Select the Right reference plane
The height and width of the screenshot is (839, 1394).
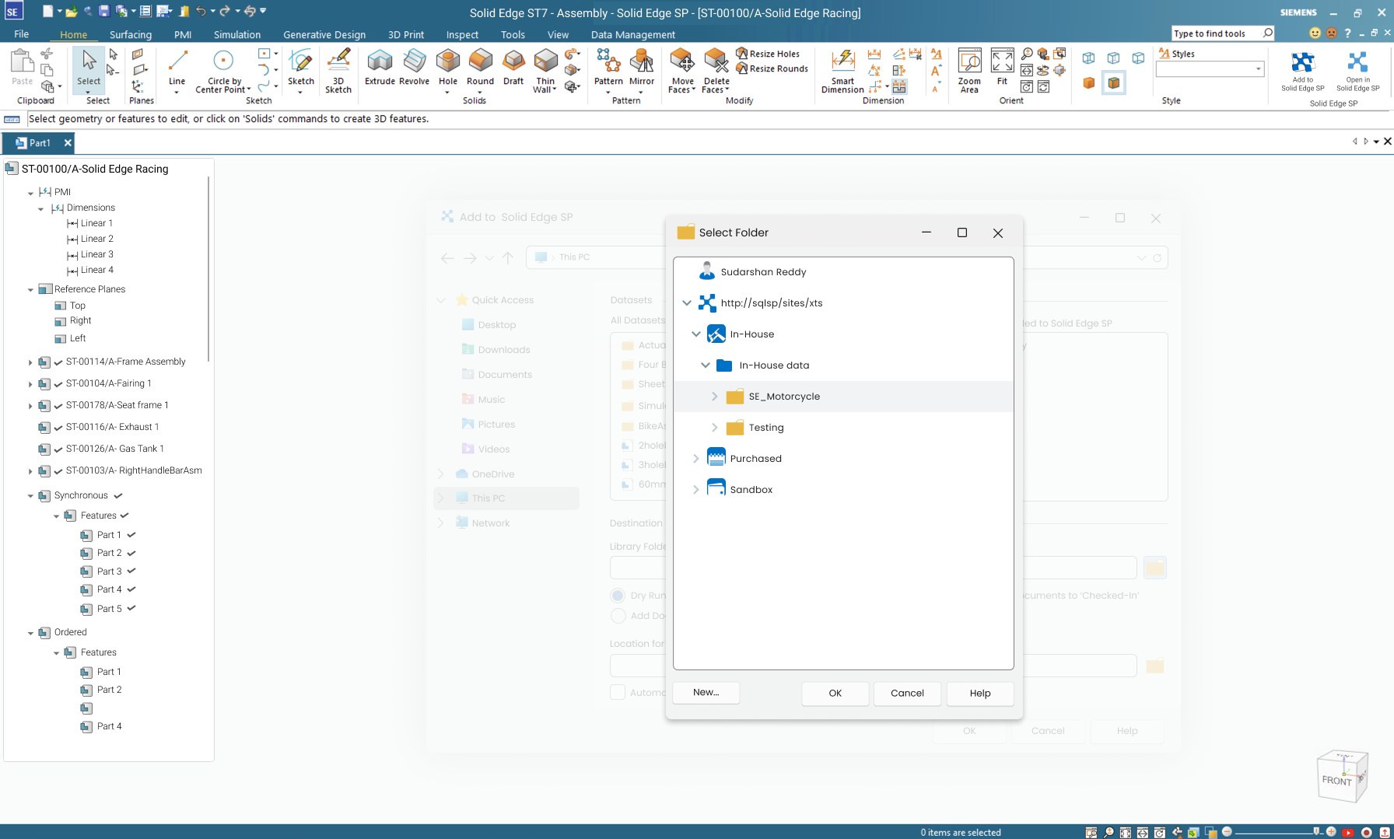pos(80,320)
